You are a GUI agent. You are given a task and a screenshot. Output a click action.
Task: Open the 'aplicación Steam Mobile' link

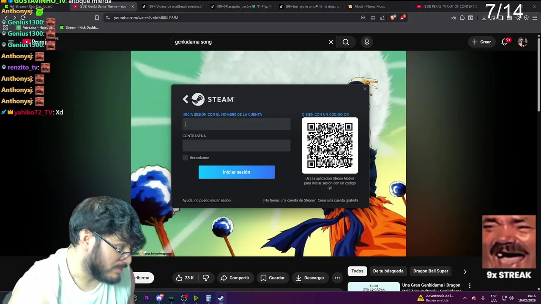click(x=335, y=178)
